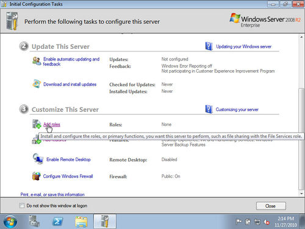Click Print, e-mail, or save this information

click(52, 194)
